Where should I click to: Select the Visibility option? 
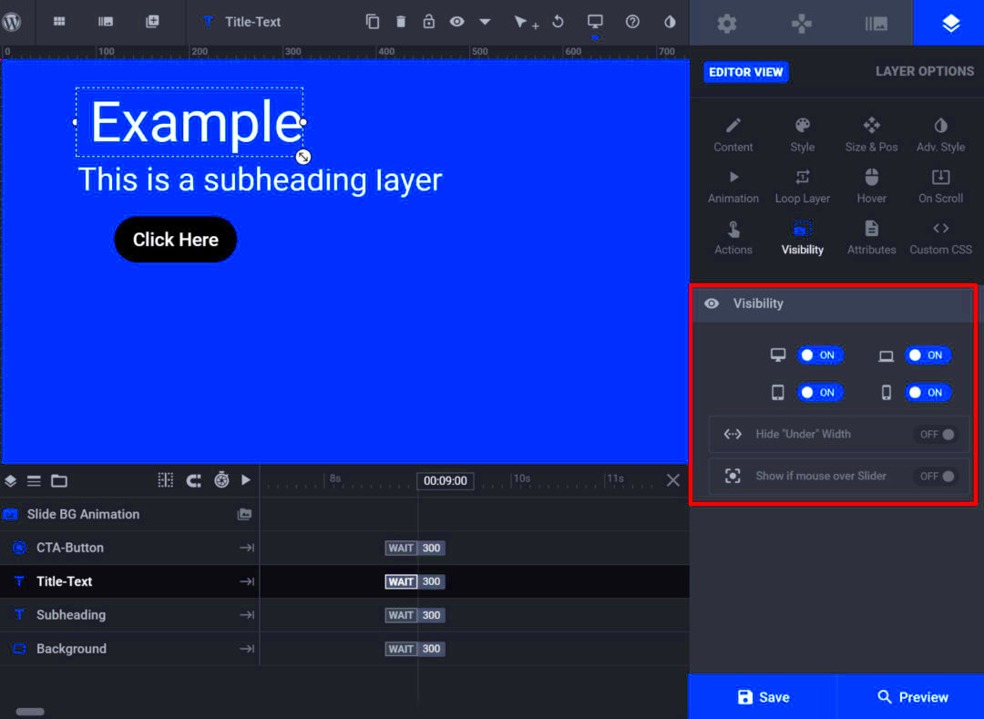pos(802,238)
